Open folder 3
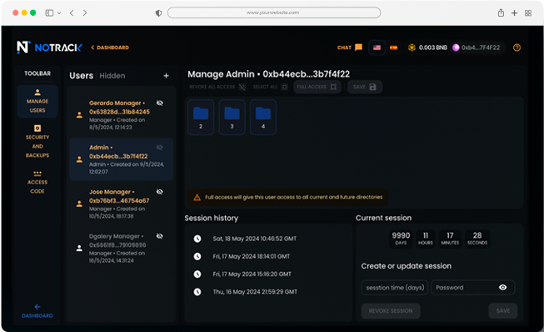The image size is (544, 332). click(x=232, y=117)
